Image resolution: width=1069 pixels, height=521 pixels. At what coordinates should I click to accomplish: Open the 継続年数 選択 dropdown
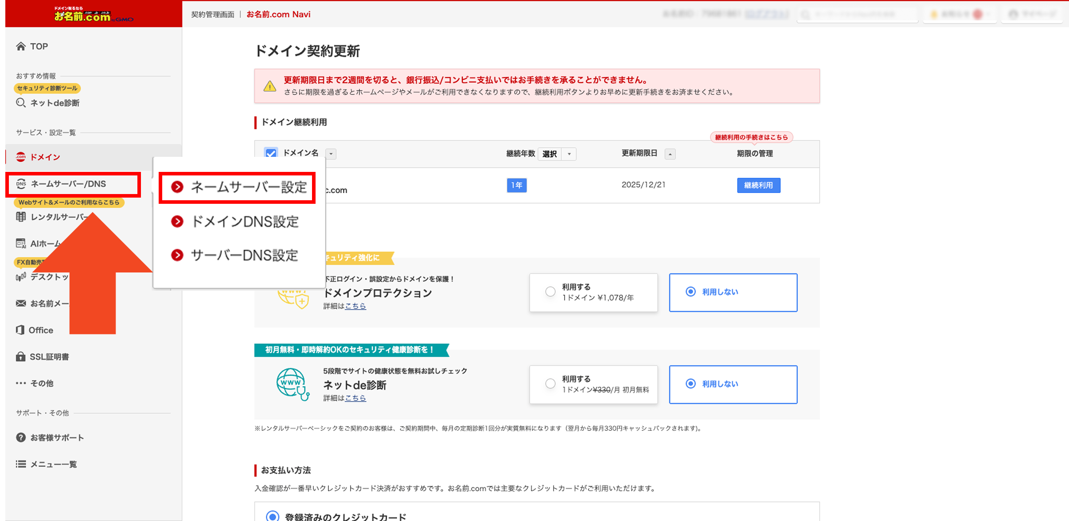pos(557,154)
